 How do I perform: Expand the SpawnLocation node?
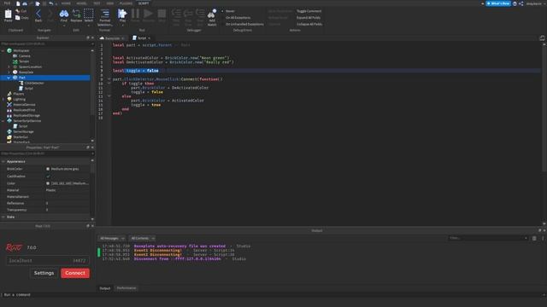(9, 67)
